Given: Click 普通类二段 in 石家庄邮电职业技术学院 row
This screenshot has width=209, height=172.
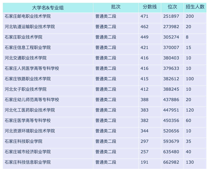Looking at the screenshot, I should [106, 16].
